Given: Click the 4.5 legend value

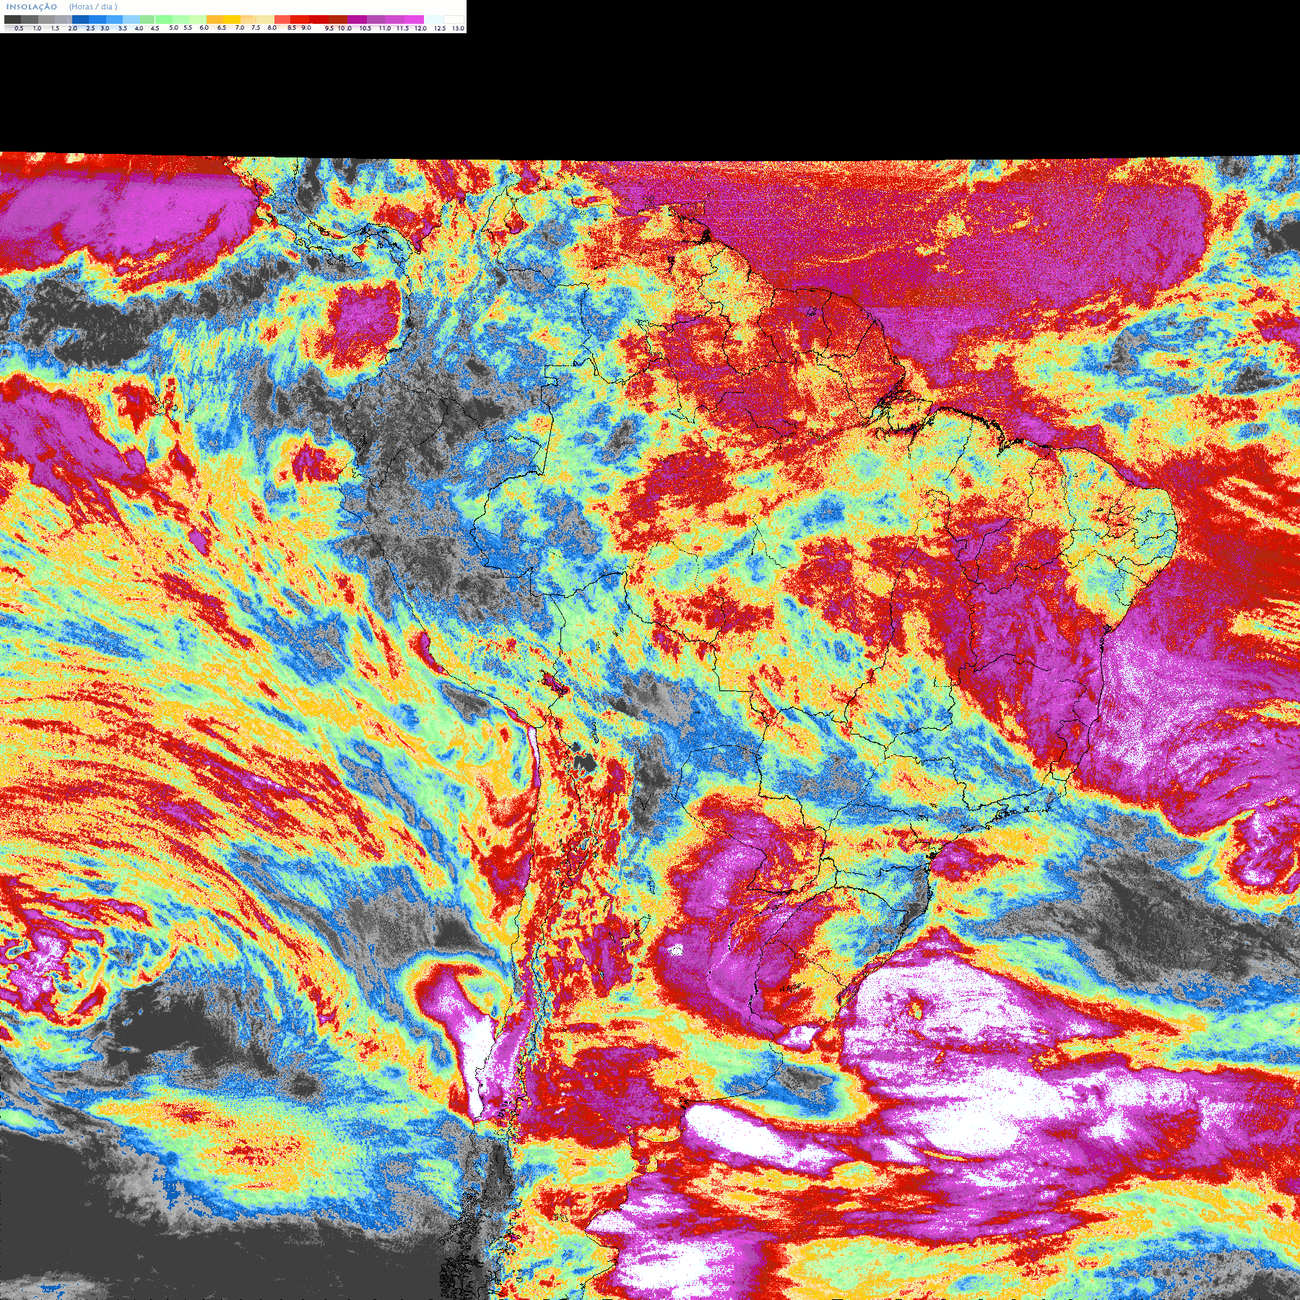Looking at the screenshot, I should click(x=155, y=28).
